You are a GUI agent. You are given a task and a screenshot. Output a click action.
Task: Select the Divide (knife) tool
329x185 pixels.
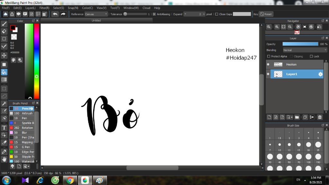click(4, 142)
